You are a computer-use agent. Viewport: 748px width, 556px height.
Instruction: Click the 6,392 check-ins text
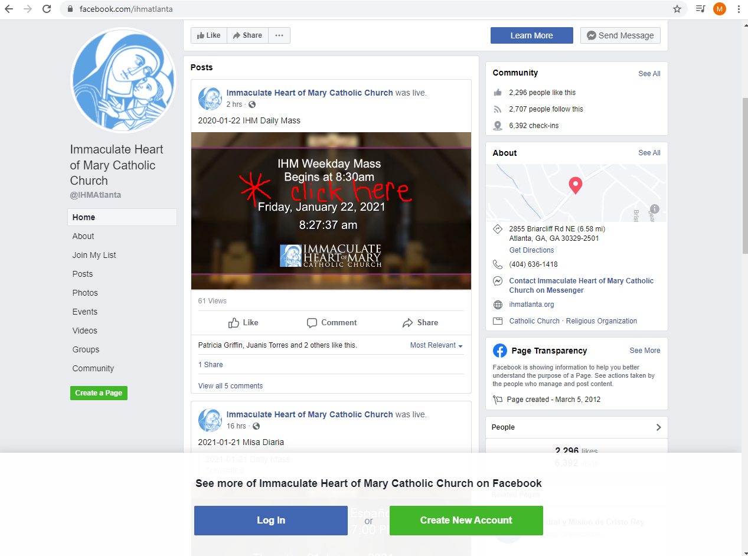coord(534,126)
